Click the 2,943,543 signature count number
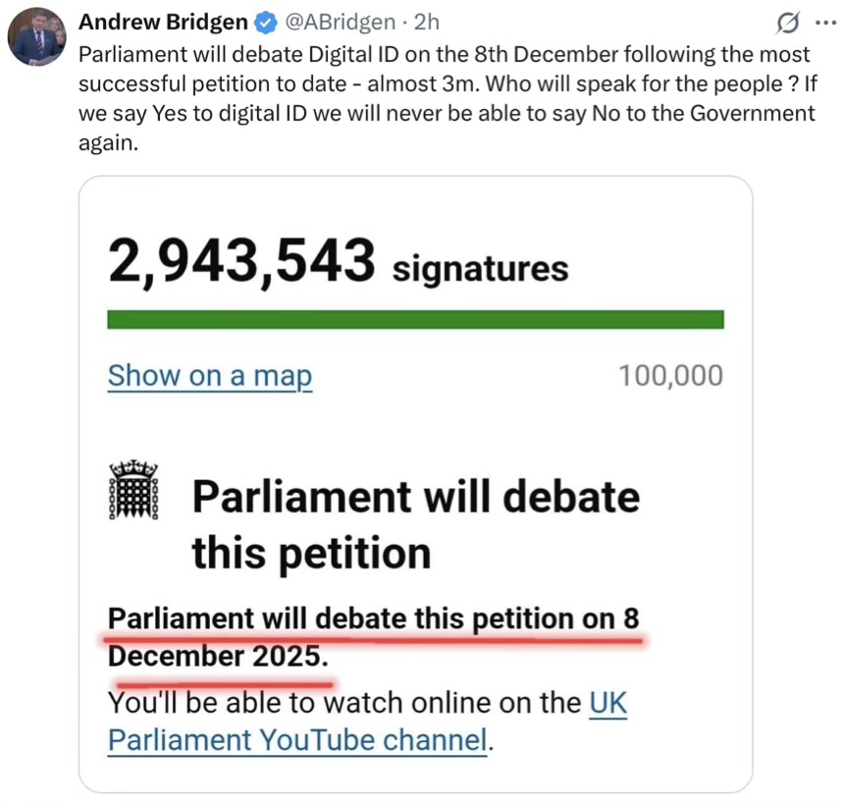This screenshot has height=804, width=841. click(x=241, y=261)
